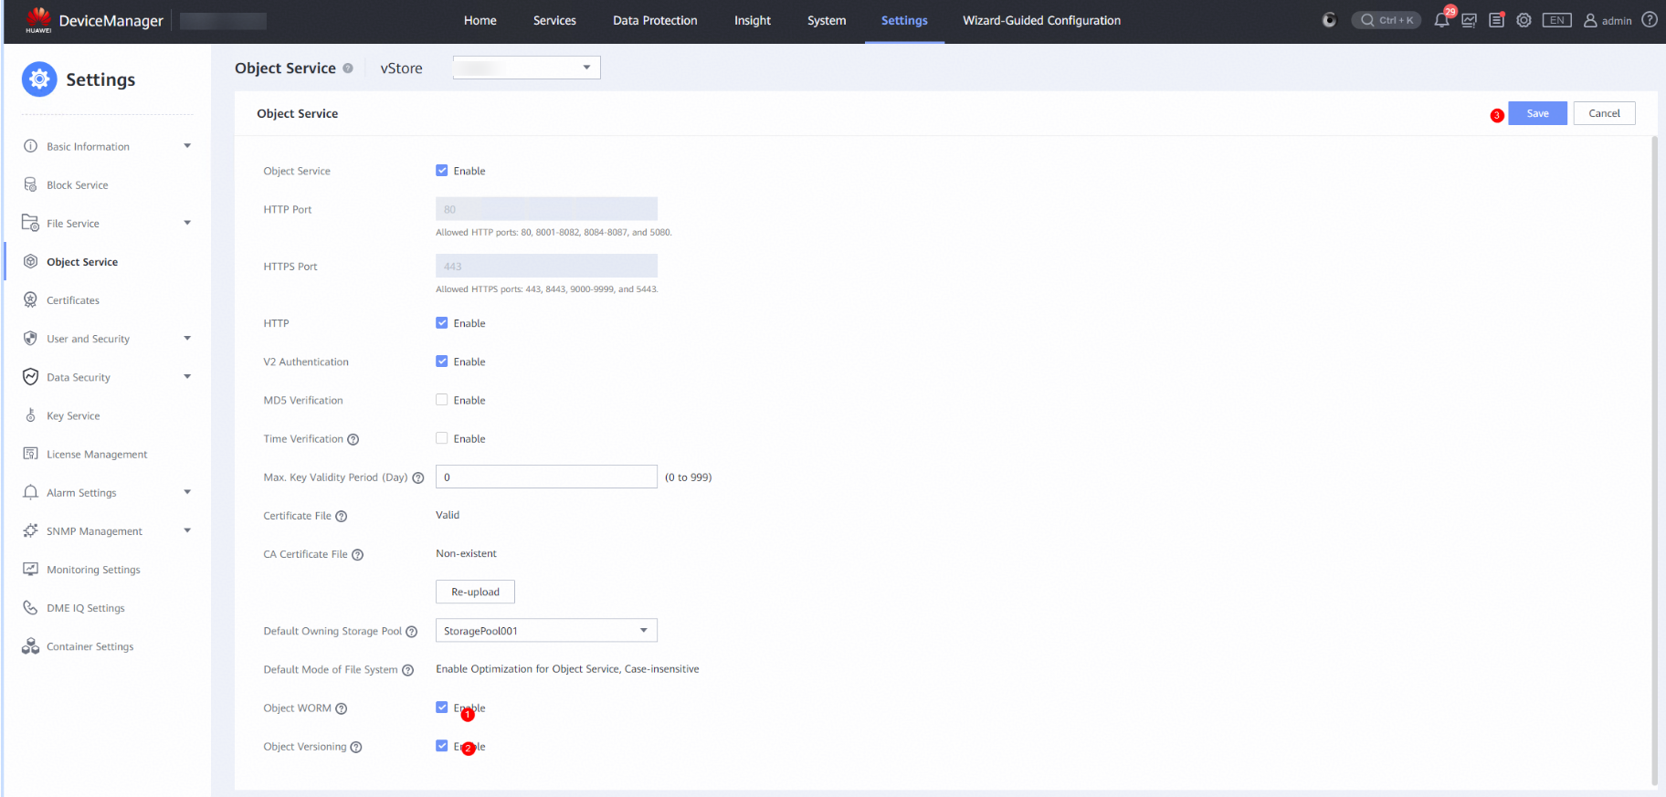Click the Alarm Settings bell icon

click(30, 492)
